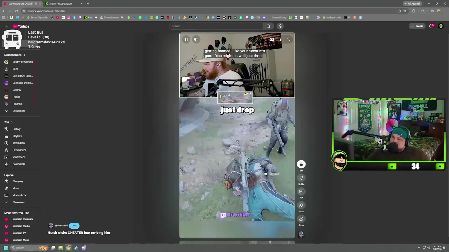Start voice search with the microphone

tap(280, 26)
